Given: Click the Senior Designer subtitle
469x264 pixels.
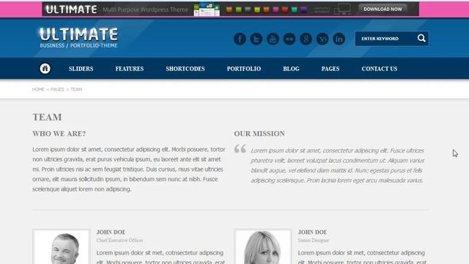Looking at the screenshot, I should coord(314,240).
